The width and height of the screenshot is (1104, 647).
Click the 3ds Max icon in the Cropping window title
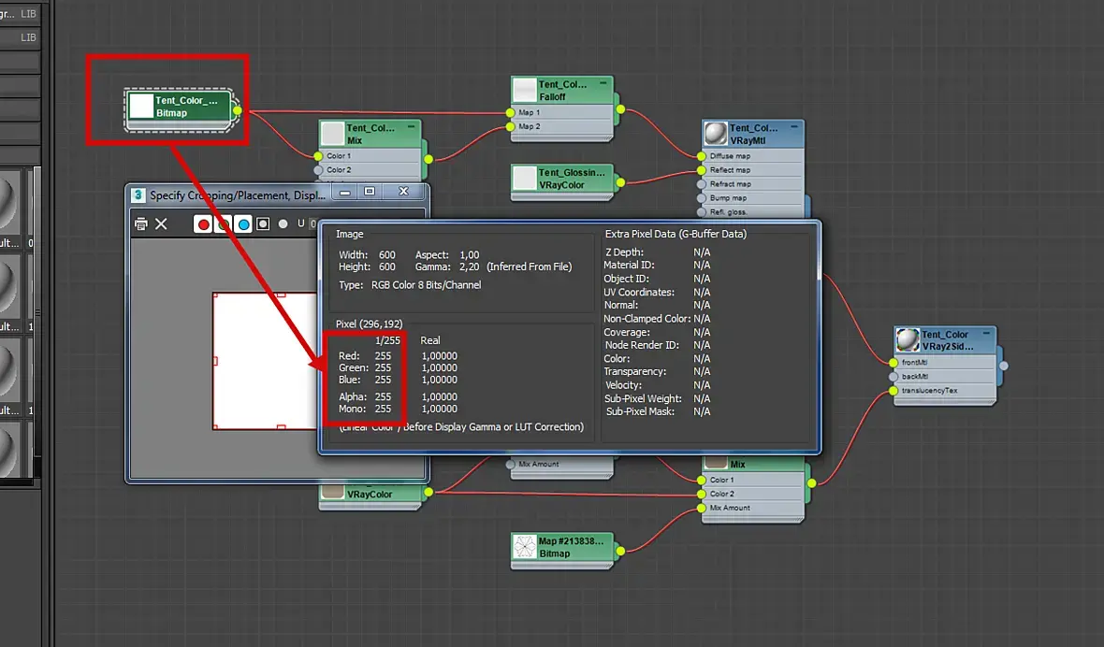click(138, 194)
